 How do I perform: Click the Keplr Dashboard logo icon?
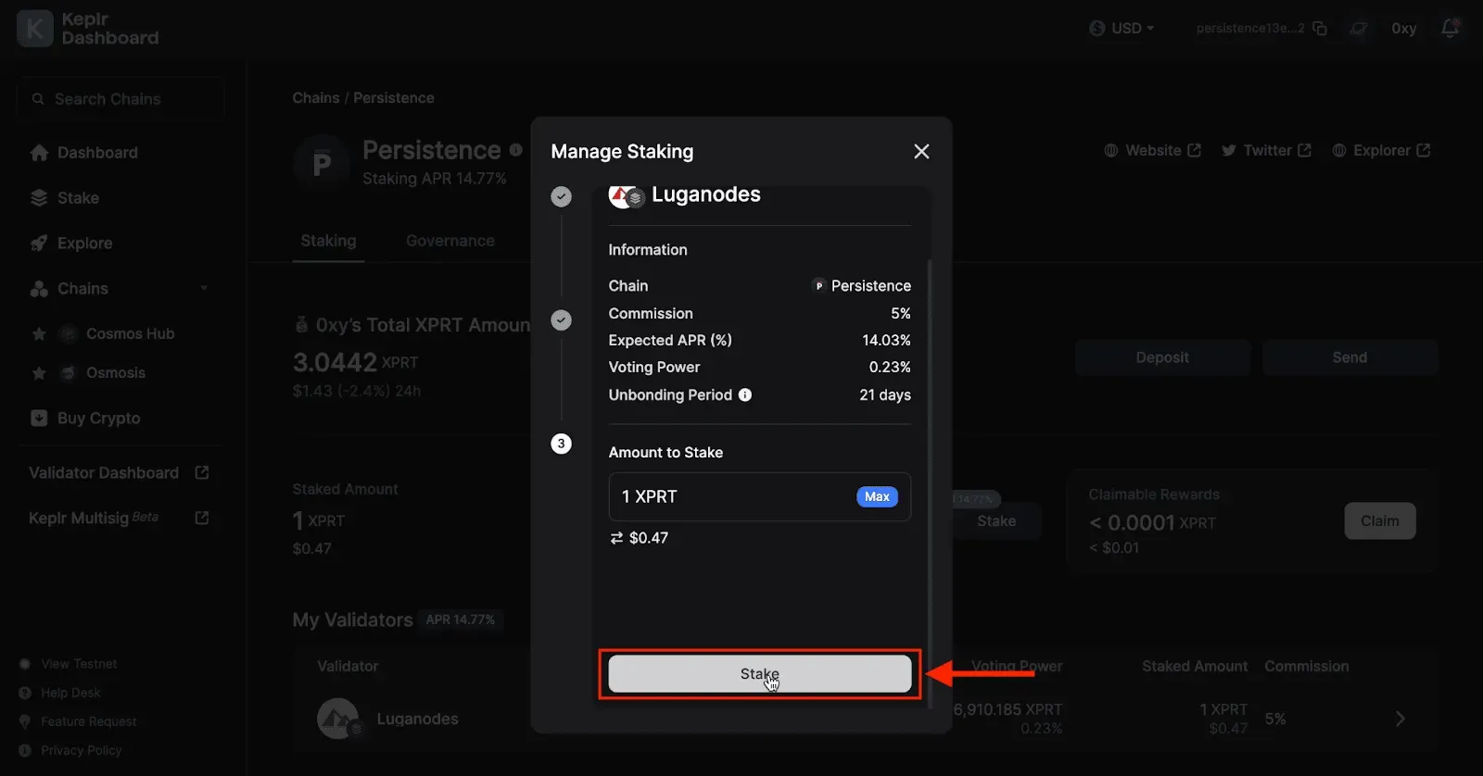tap(34, 29)
